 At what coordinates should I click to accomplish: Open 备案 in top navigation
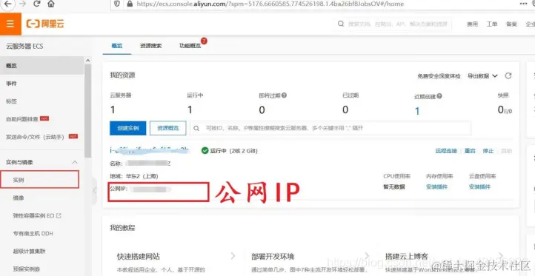[x=511, y=24]
